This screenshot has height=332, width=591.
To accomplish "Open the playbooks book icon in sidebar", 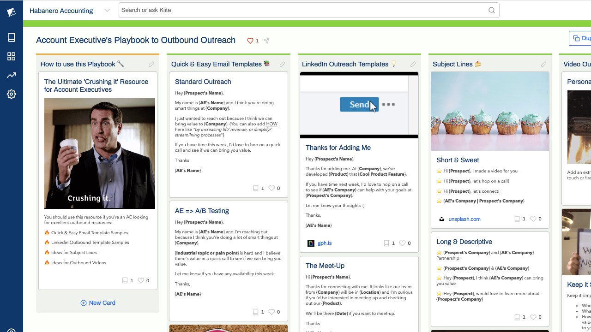I will click(x=12, y=37).
